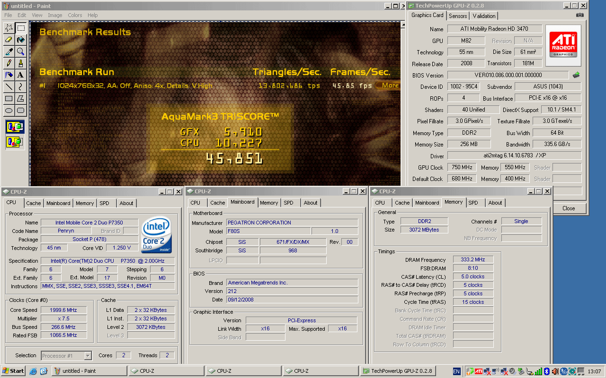The width and height of the screenshot is (606, 378).
Task: Click the BIOS Date 09/12/2008 field
Action: coord(292,300)
